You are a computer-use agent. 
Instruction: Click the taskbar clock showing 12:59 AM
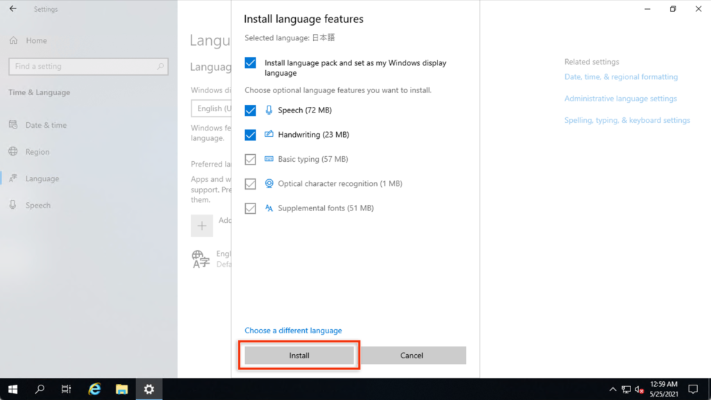pos(664,389)
